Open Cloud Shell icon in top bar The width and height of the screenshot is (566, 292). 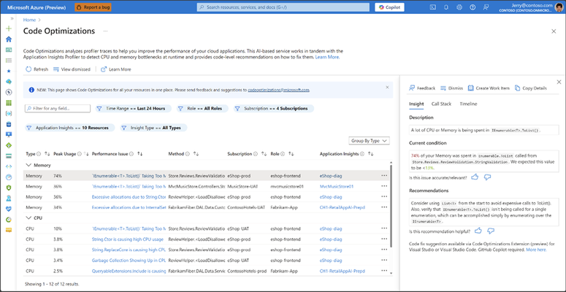pyautogui.click(x=434, y=7)
